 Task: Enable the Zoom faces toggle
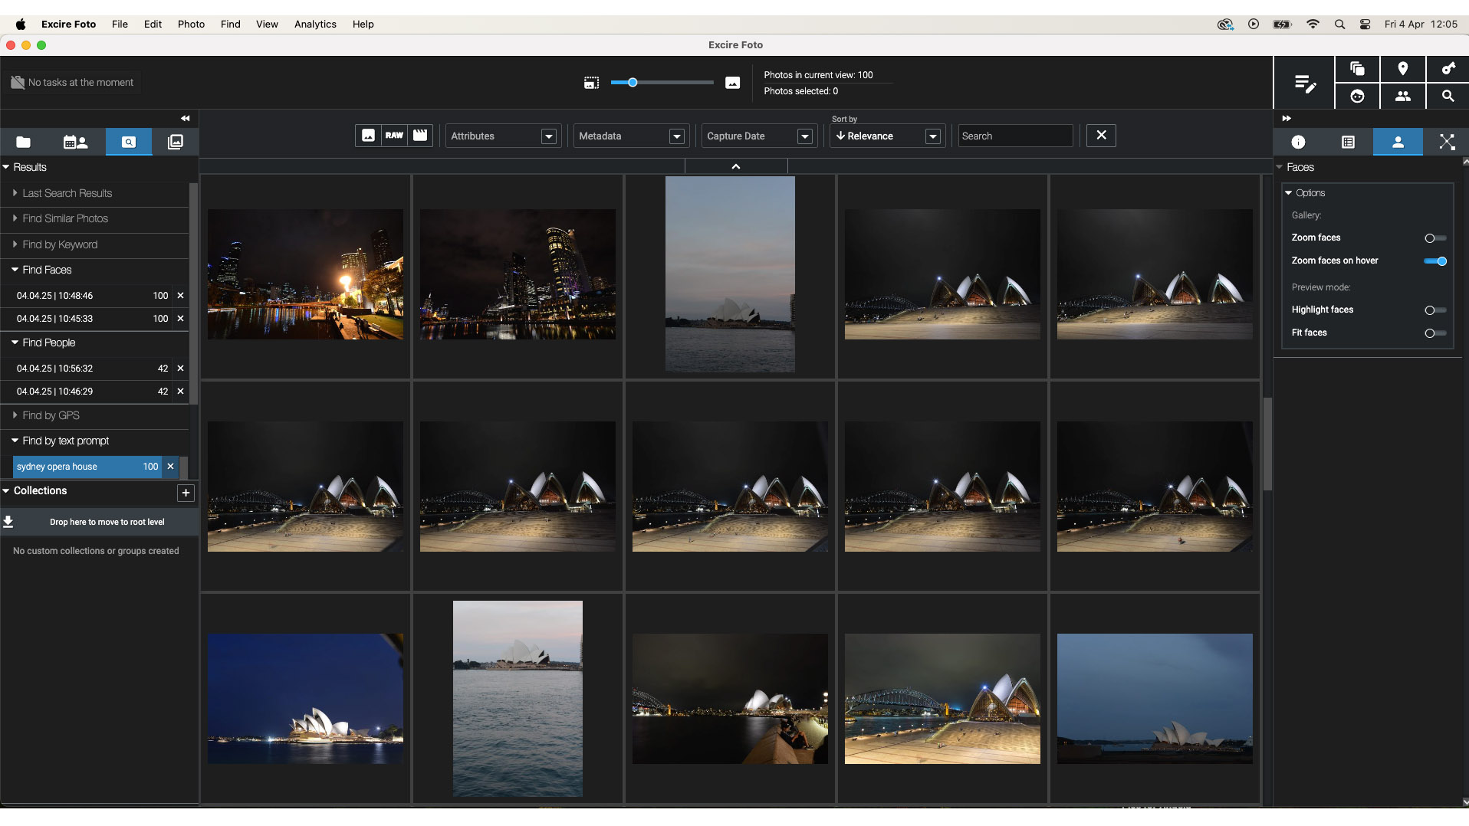[x=1434, y=238]
